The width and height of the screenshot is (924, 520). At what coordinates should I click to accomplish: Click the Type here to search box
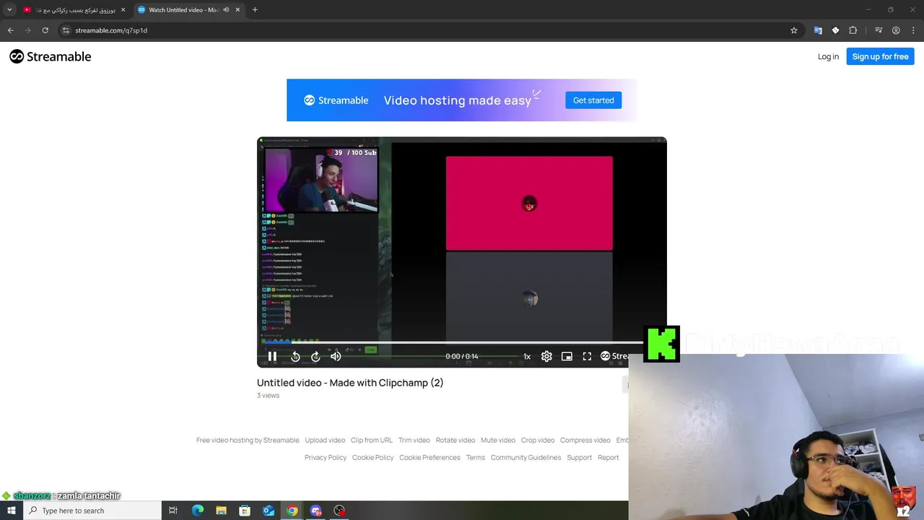click(92, 511)
